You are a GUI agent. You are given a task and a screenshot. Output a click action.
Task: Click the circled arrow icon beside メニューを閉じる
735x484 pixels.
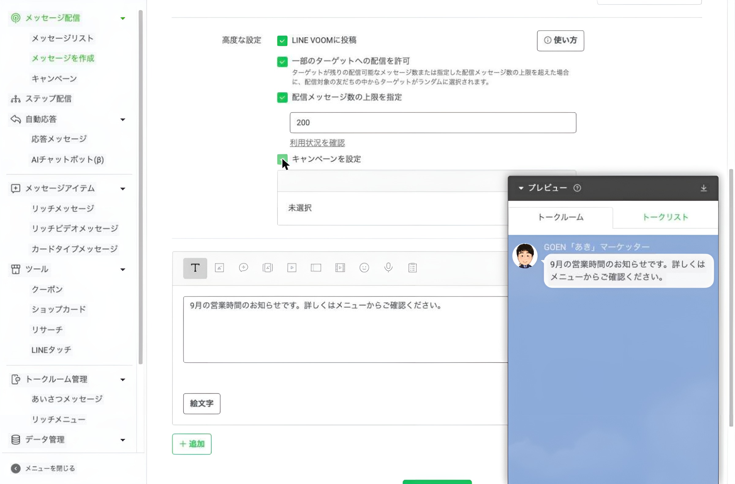(x=16, y=469)
